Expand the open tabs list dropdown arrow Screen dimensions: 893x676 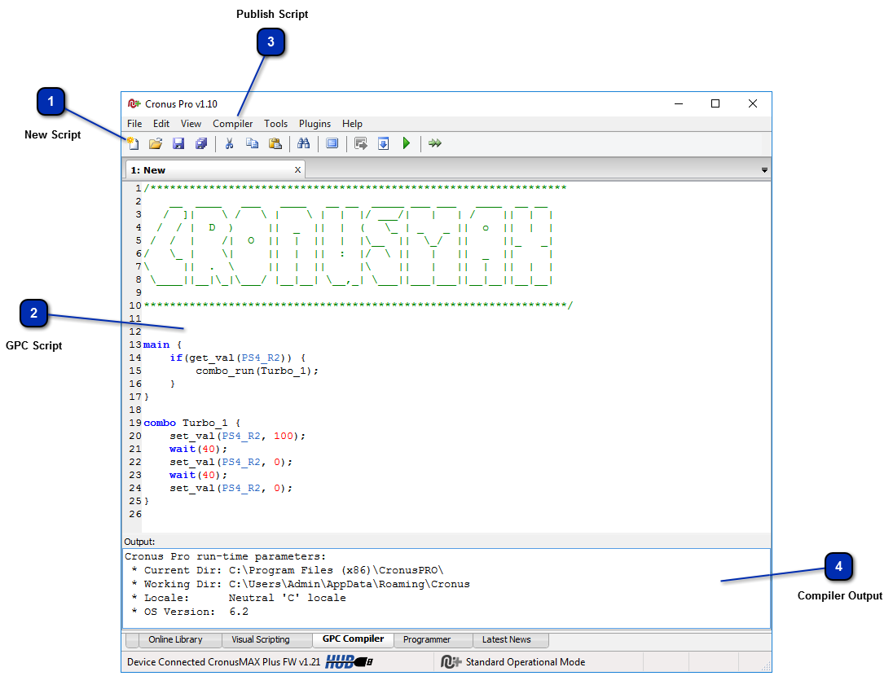coord(764,170)
